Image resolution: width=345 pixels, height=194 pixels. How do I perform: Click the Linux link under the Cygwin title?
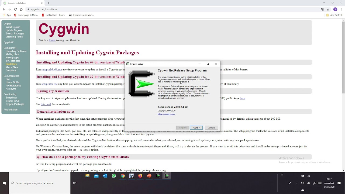[x=52, y=40]
